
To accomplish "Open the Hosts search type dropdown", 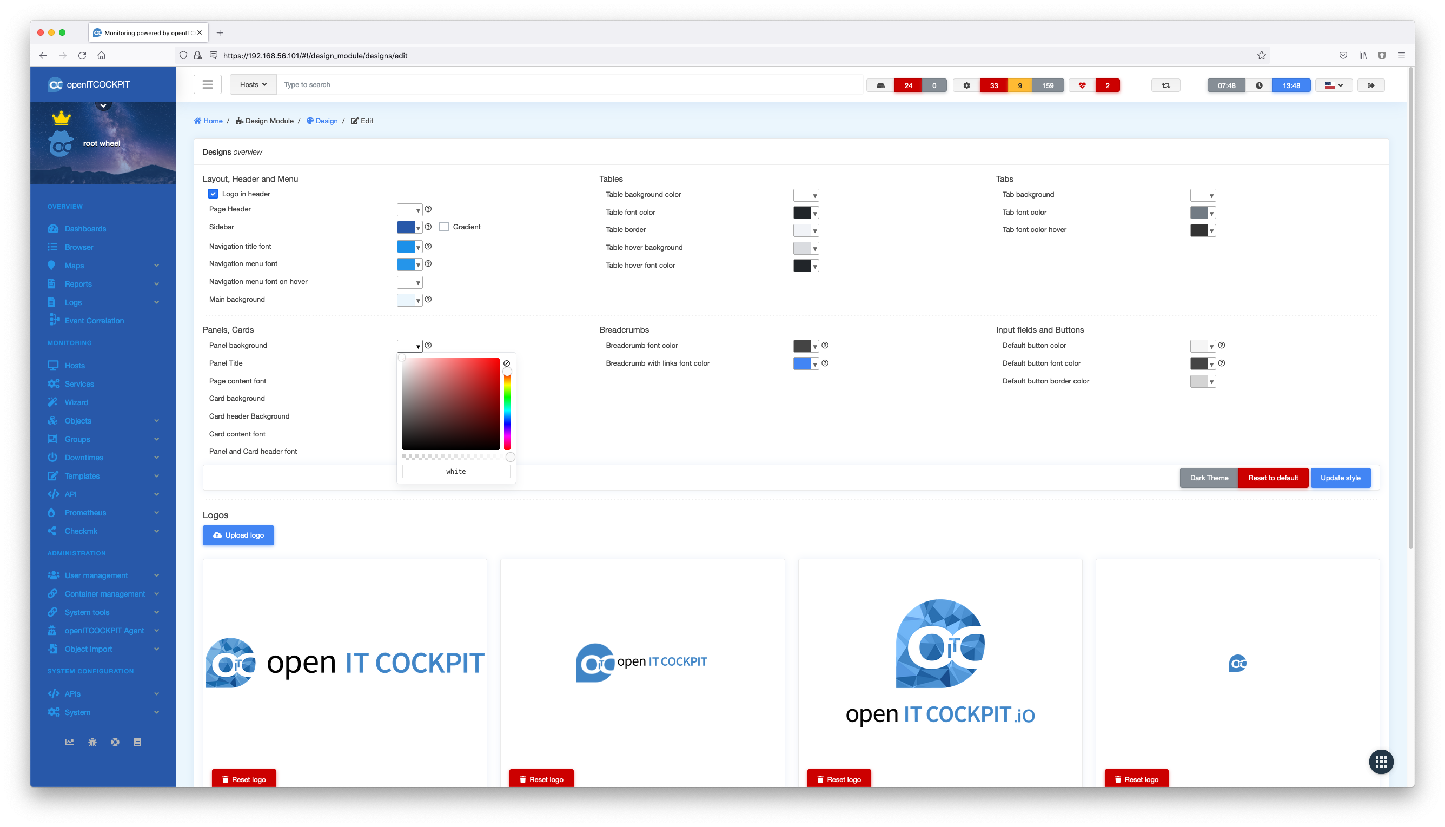I will [x=253, y=84].
